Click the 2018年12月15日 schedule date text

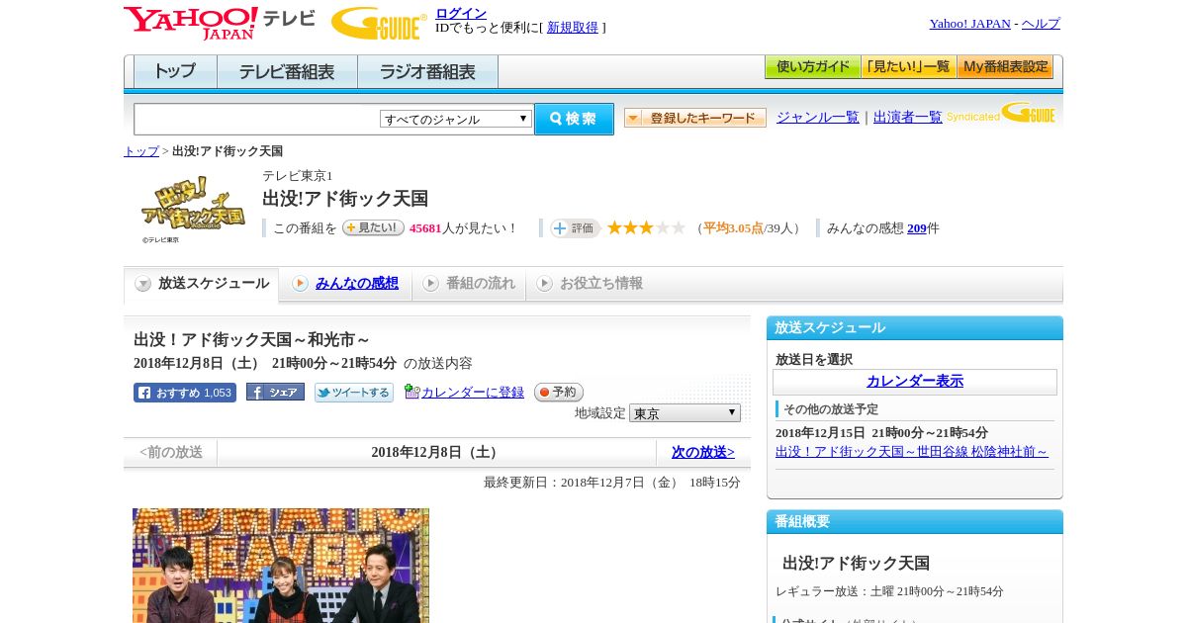(x=881, y=433)
